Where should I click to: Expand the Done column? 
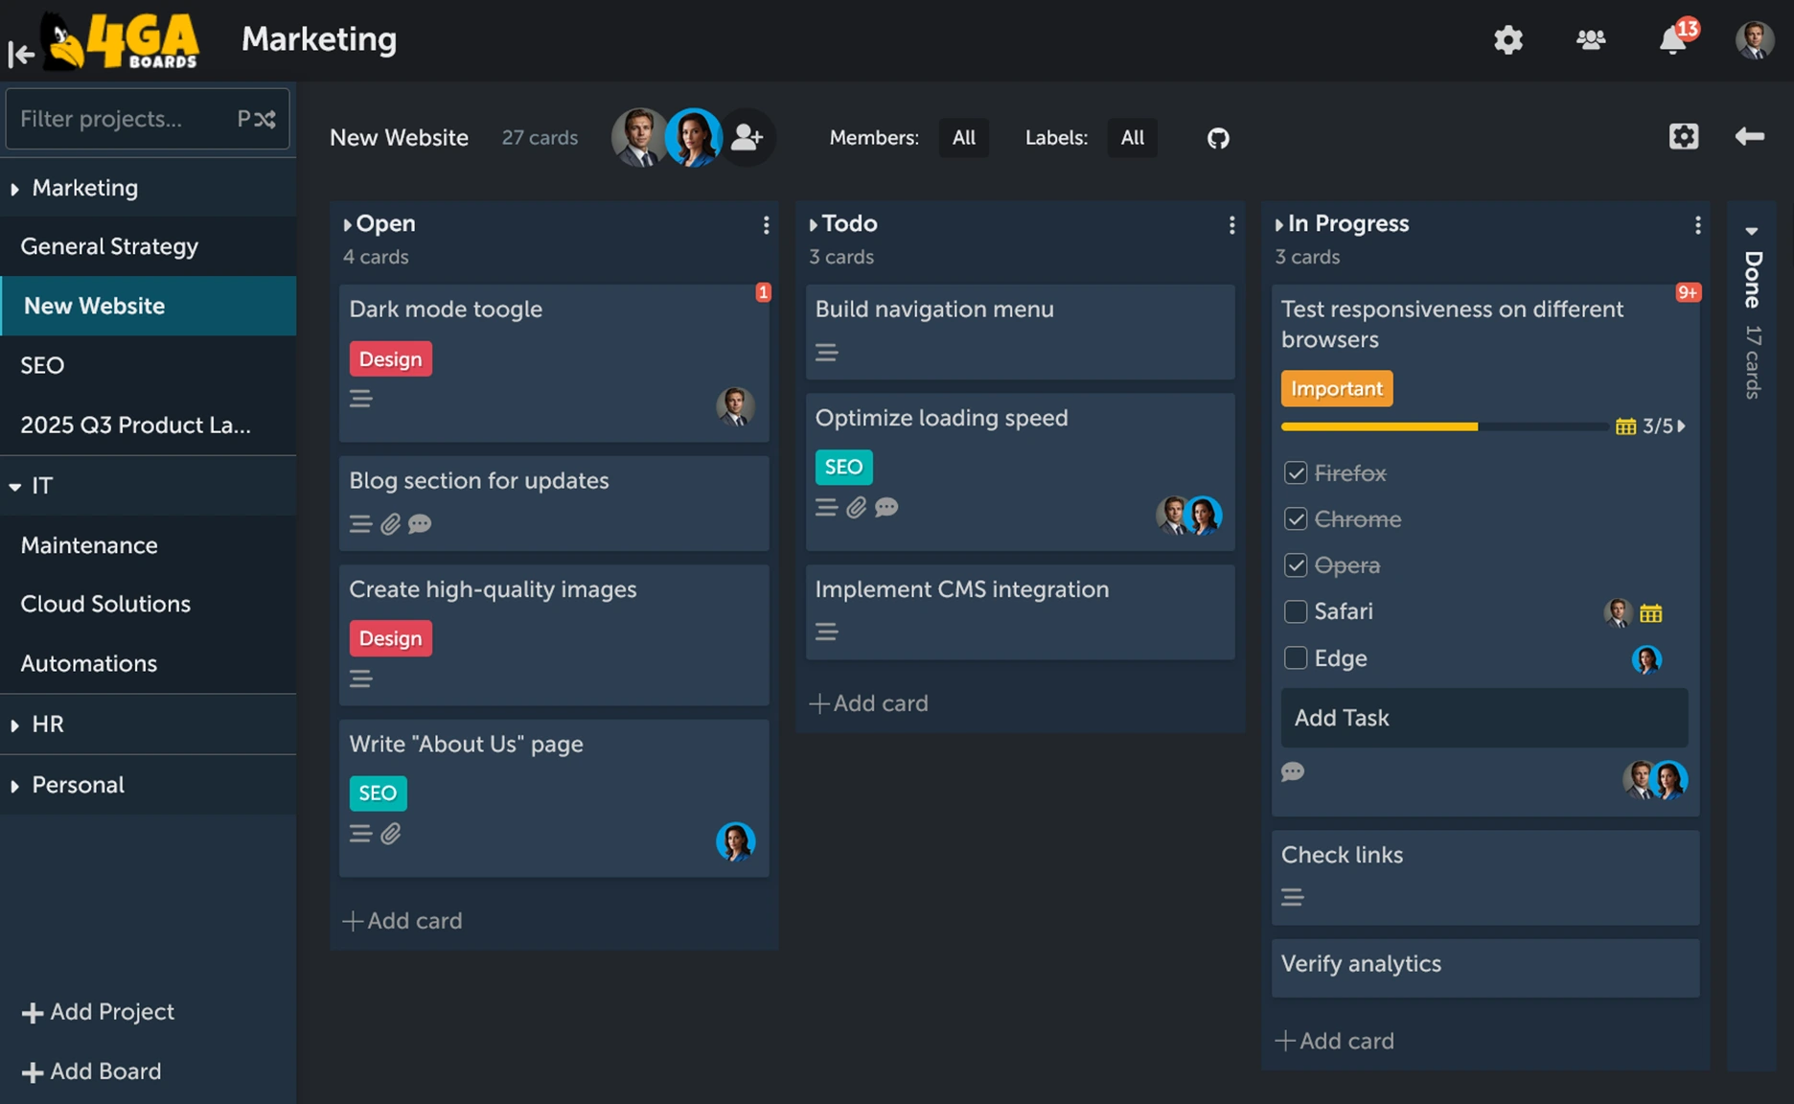point(1752,231)
